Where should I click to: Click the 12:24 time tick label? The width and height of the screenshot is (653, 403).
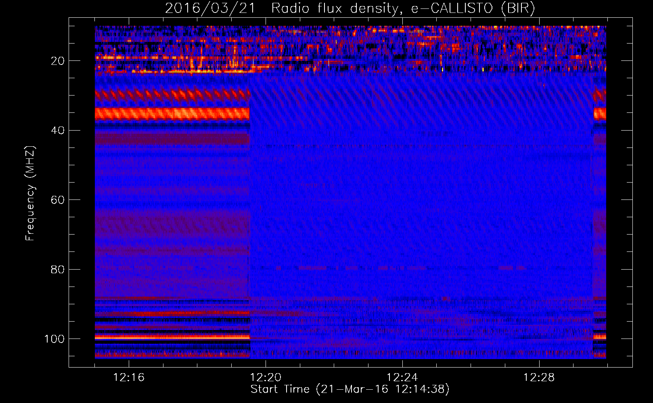point(402,377)
